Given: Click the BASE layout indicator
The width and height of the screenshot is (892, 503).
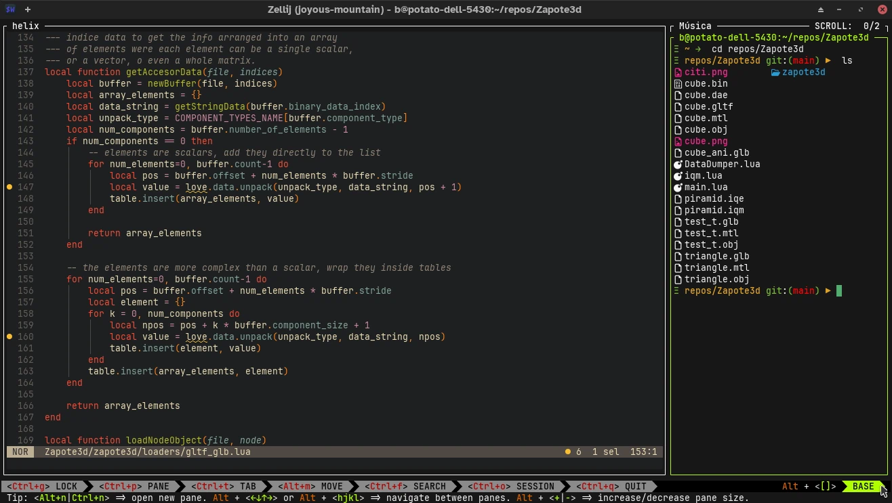Looking at the screenshot, I should 863,486.
